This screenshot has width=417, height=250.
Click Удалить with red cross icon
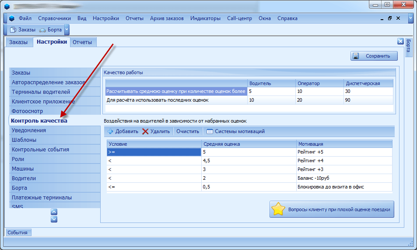click(156, 131)
